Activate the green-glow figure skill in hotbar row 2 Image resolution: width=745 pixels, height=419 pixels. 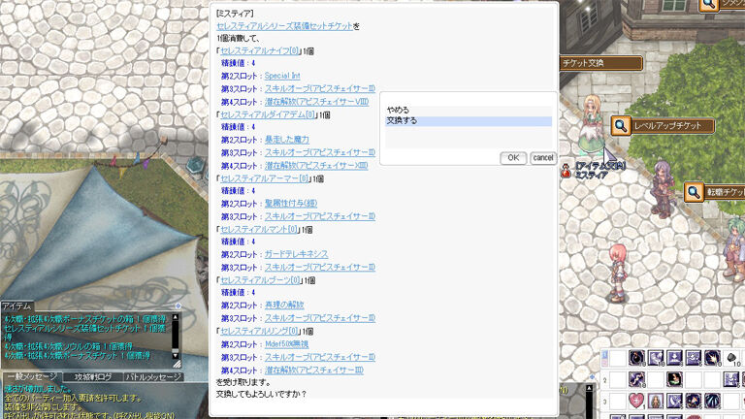[x=674, y=379]
